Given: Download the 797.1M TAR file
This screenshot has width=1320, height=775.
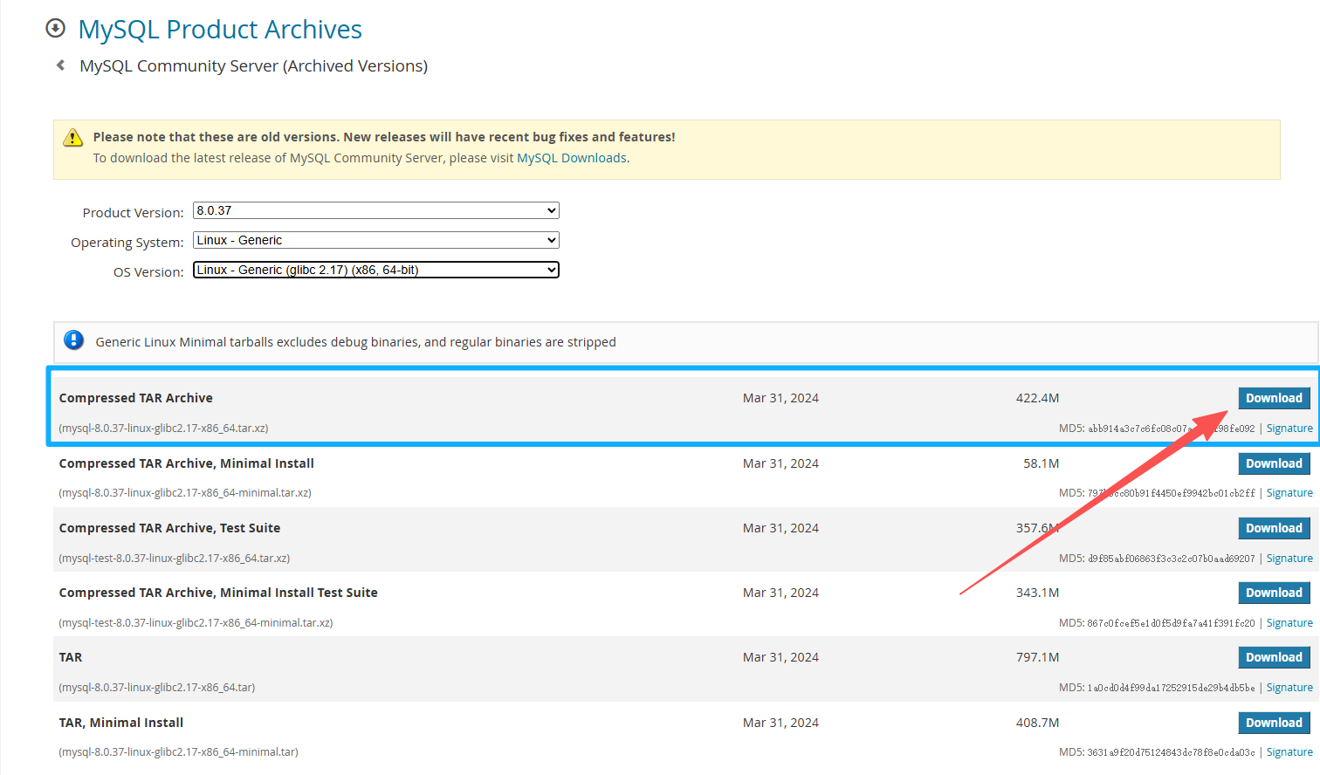Looking at the screenshot, I should tap(1274, 657).
